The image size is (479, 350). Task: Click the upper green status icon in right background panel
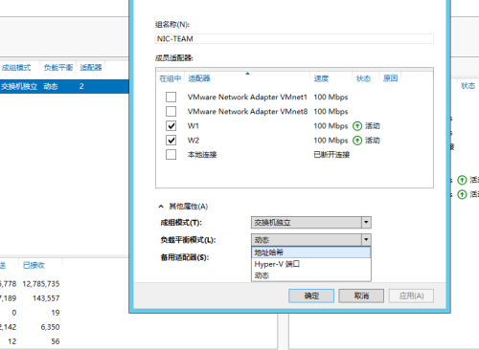pos(462,180)
